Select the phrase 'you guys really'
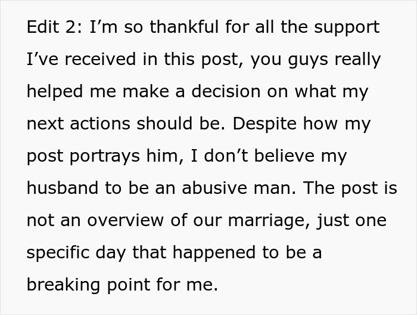Screen dimensions: 417x315 tap(316, 60)
